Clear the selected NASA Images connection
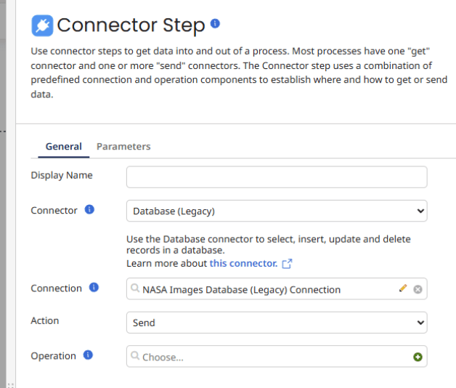 (x=418, y=289)
